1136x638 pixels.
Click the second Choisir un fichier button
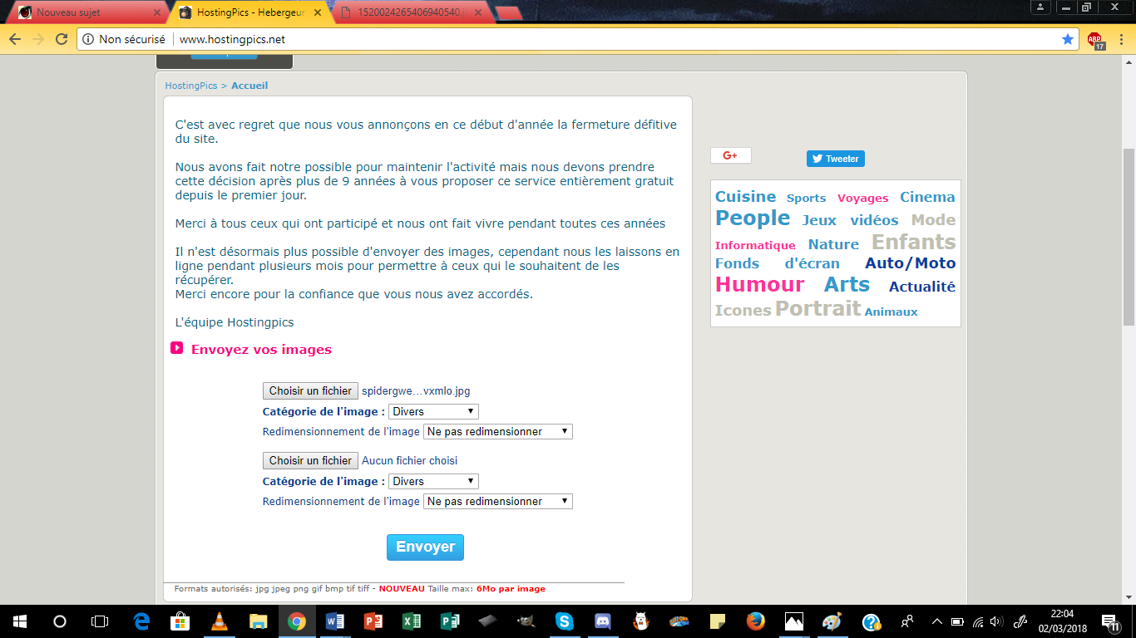click(x=310, y=461)
